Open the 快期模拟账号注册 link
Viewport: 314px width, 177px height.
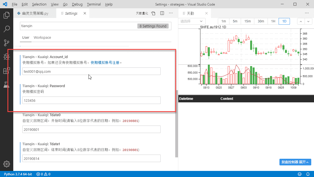click(x=105, y=63)
